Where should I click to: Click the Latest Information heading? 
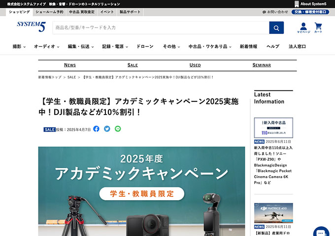point(269,98)
